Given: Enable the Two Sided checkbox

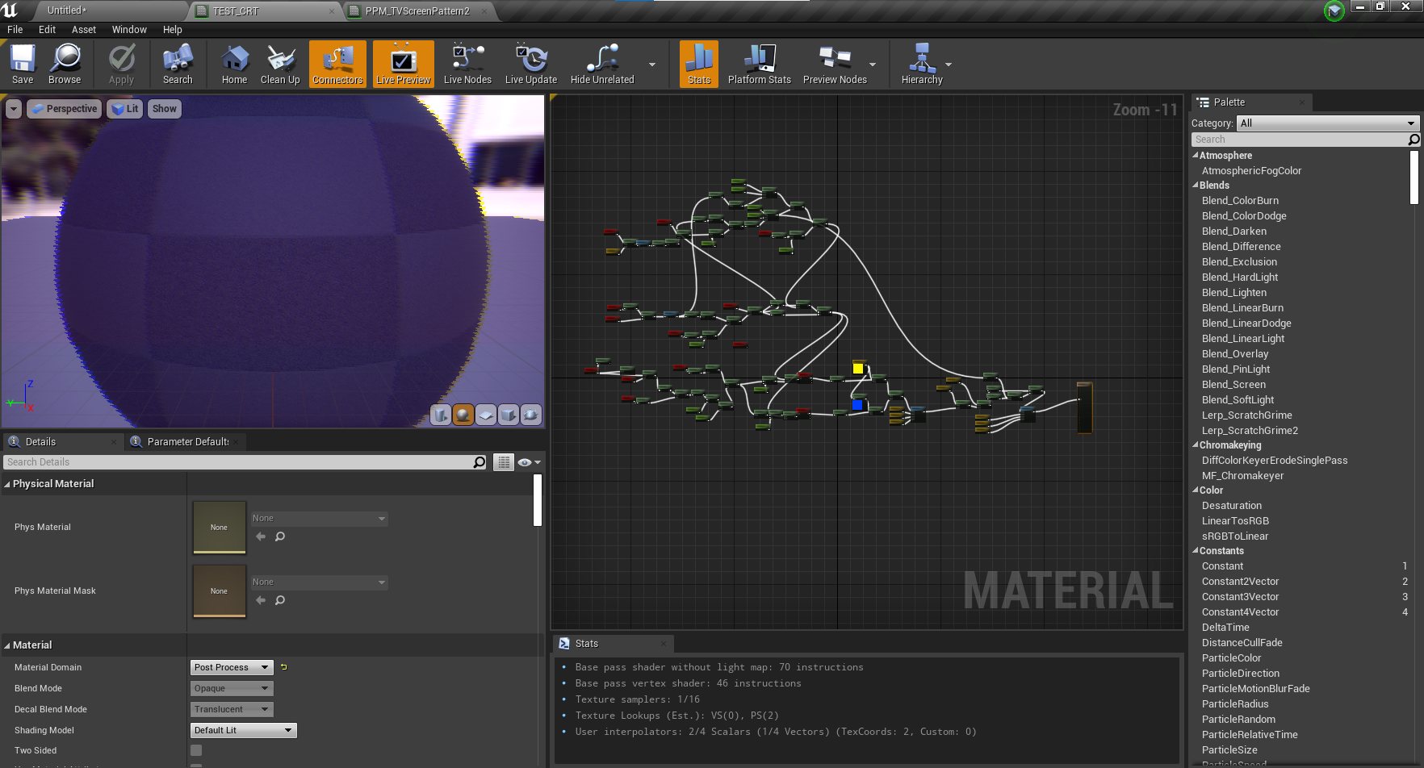Looking at the screenshot, I should (196, 750).
